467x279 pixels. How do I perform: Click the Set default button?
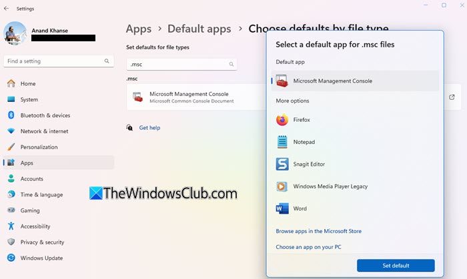[396, 265]
